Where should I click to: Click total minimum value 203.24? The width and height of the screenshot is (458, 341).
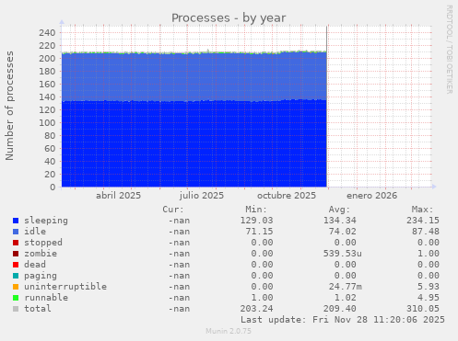(x=256, y=309)
